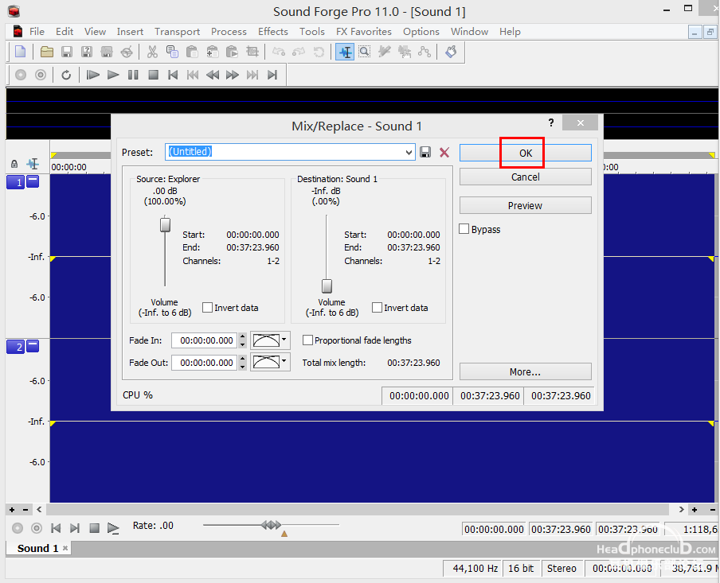This screenshot has height=583, width=720.
Task: Click the Play button in bottom transport bar
Action: [x=113, y=528]
